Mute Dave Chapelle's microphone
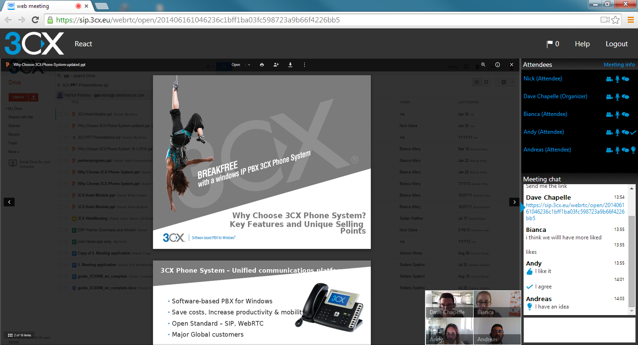Screen dimensions: 638x345 (x=617, y=97)
